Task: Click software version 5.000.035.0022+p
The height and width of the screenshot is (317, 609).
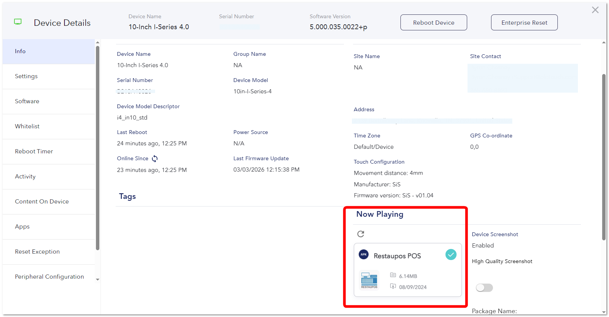Action: [x=338, y=27]
